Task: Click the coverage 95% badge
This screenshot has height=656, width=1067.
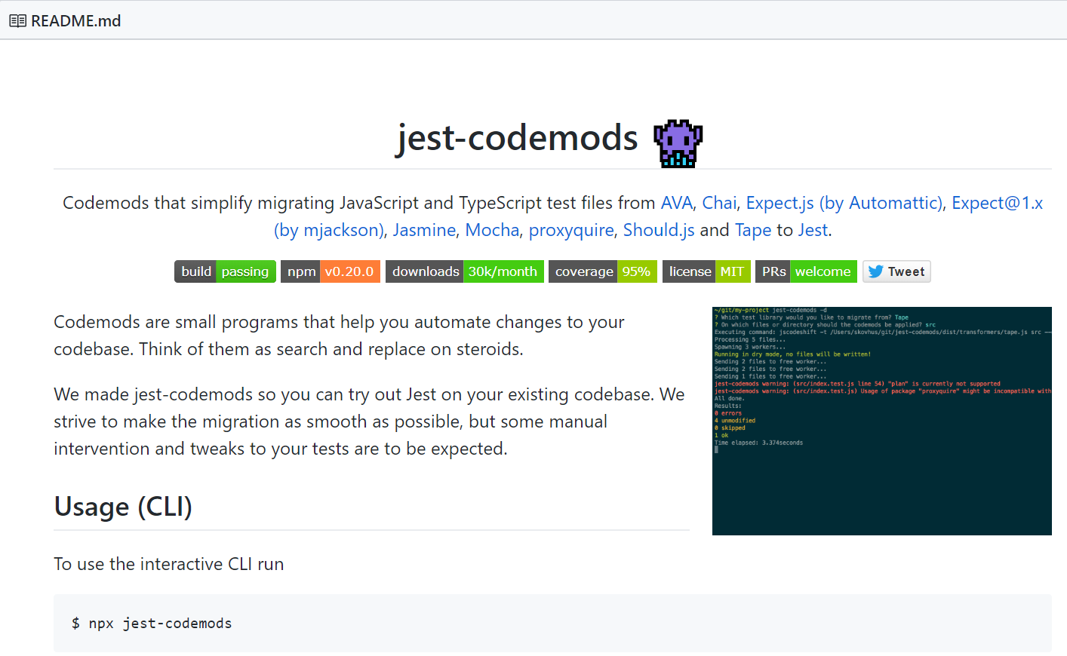Action: [x=603, y=271]
